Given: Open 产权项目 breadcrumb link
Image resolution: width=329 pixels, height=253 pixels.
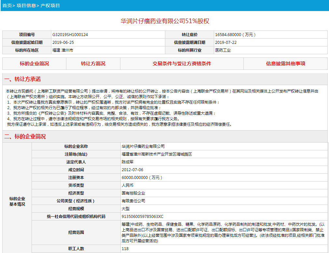Looking at the screenshot, I should (50, 6).
